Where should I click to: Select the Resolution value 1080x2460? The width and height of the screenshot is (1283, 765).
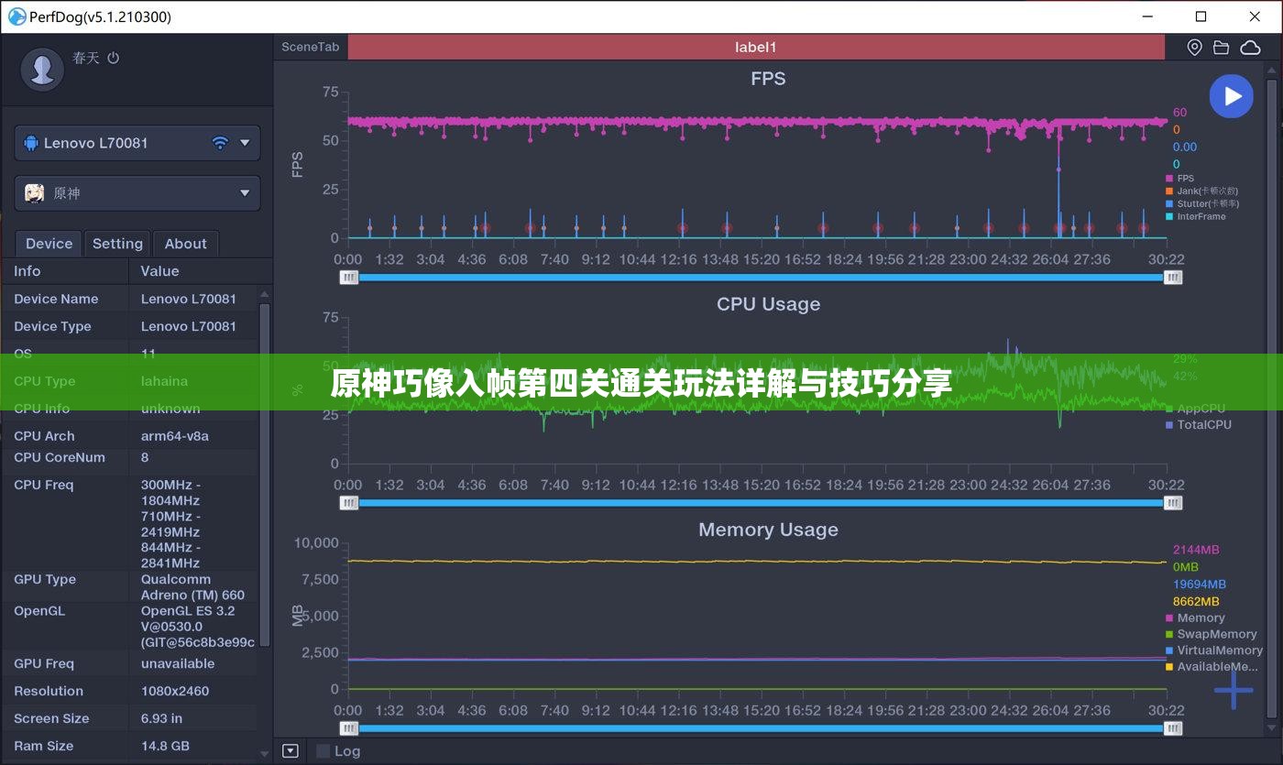coord(175,691)
